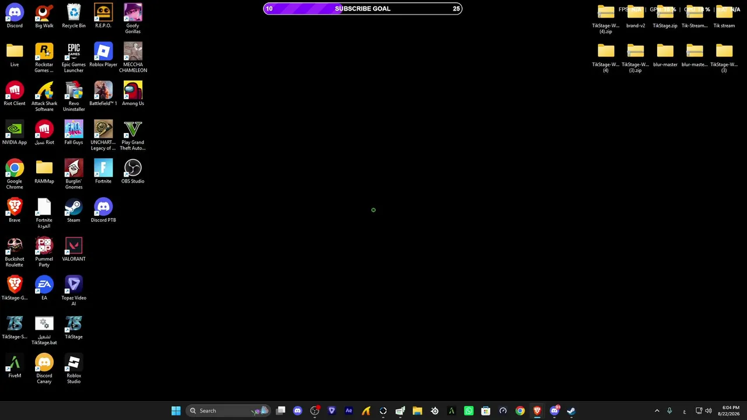The width and height of the screenshot is (747, 420).
Task: Open the OBS Studio shortcut
Action: pyautogui.click(x=133, y=171)
